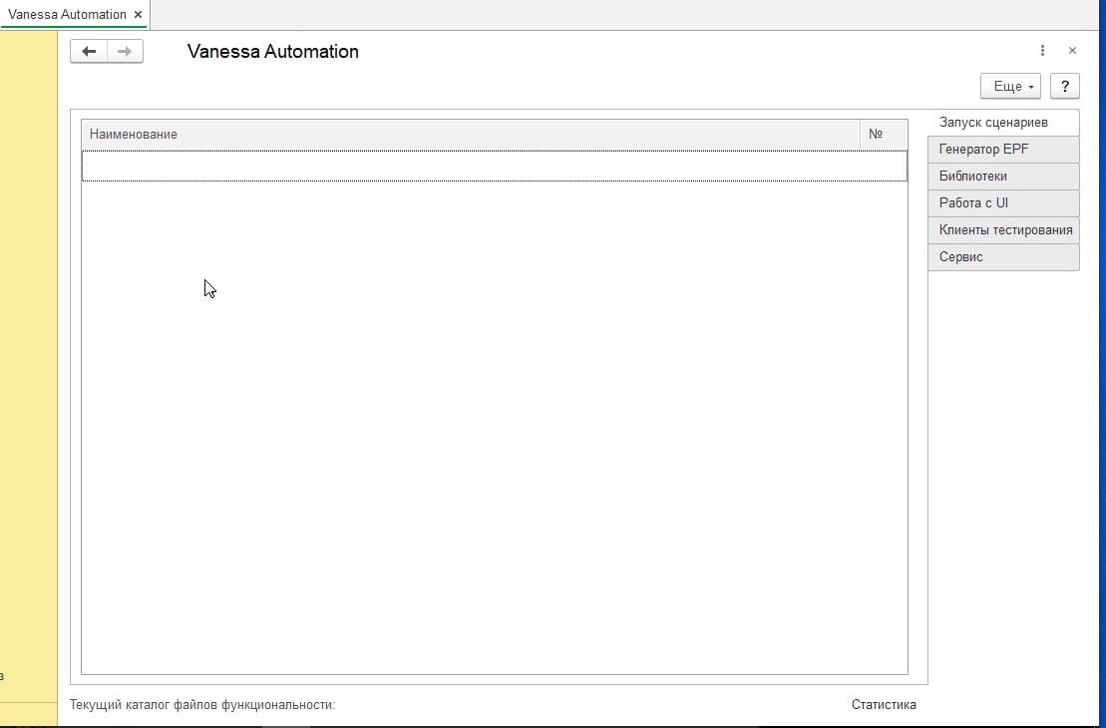Close the Vanessa Automation window tab
This screenshot has height=728, width=1106.
point(139,14)
